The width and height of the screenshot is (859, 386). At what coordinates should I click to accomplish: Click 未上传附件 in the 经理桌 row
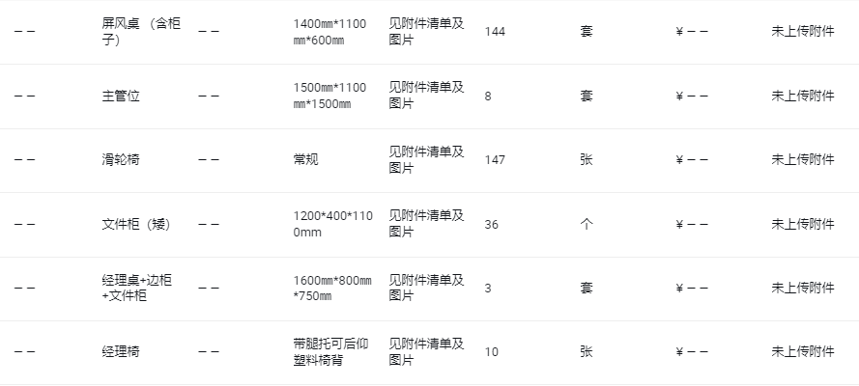(x=803, y=289)
